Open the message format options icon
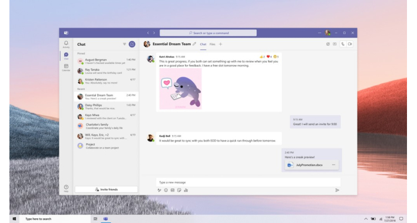Screen dimensions: 417x223 tap(159, 190)
